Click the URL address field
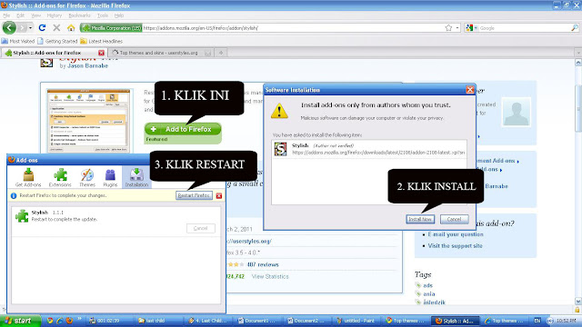The height and width of the screenshot is (327, 582). click(293, 28)
